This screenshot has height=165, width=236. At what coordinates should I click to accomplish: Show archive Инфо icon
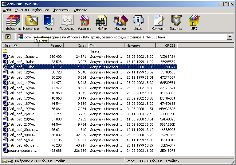point(138,23)
